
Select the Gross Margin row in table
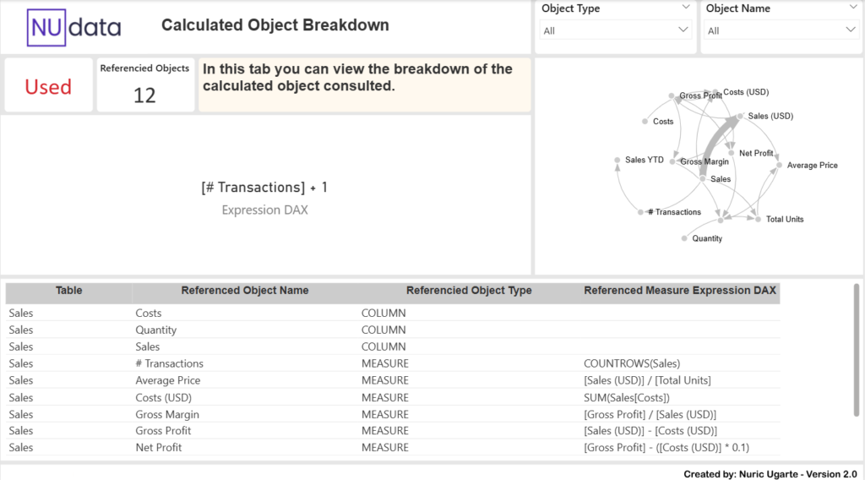click(x=167, y=414)
